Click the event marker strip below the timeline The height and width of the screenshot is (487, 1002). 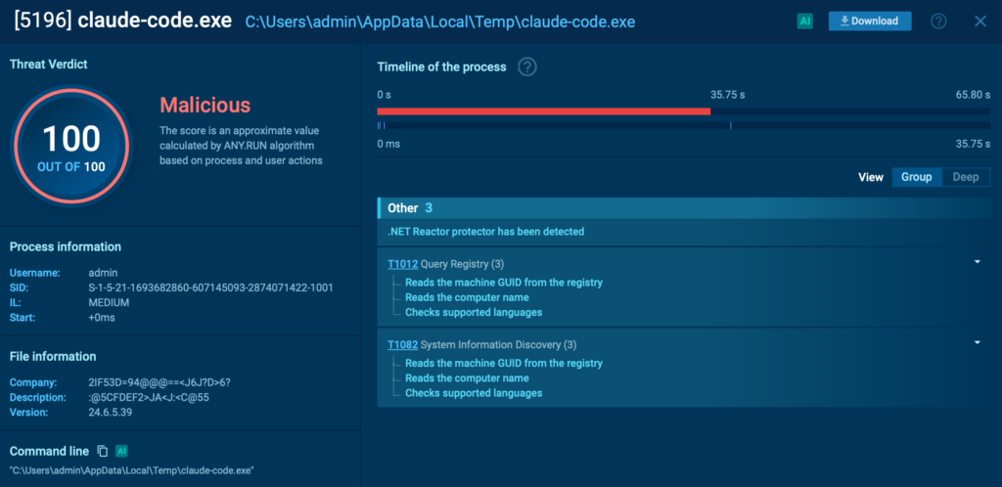684,126
